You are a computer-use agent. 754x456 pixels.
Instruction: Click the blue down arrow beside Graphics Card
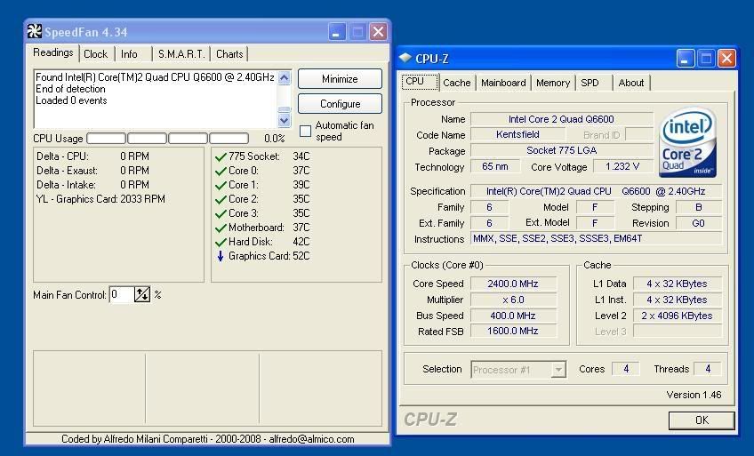pyautogui.click(x=221, y=256)
